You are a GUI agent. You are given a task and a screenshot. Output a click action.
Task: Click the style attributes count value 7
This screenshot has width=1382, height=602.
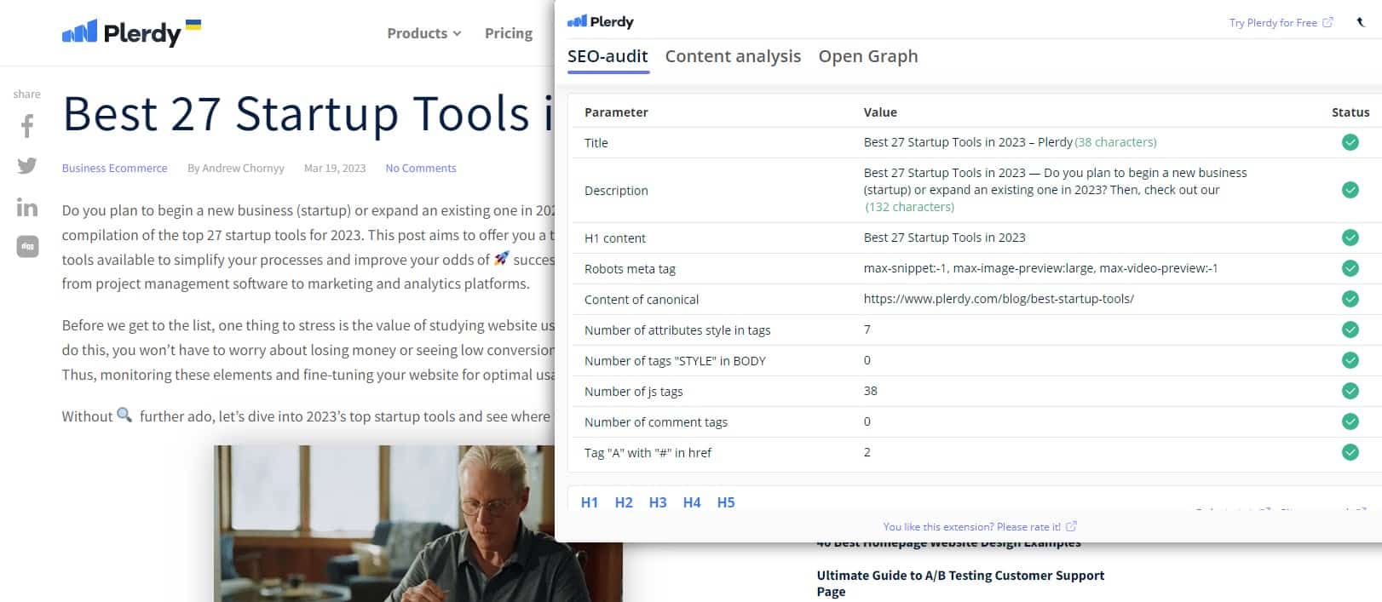click(x=867, y=330)
